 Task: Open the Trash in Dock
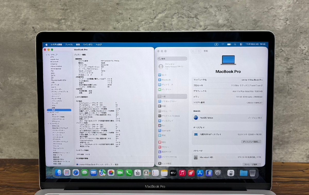click(253, 173)
